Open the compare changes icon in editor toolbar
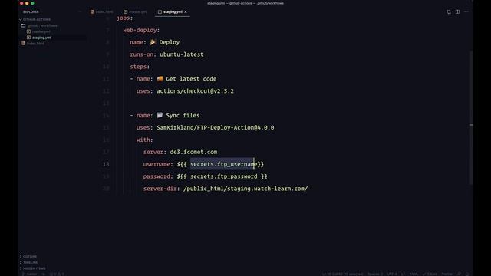Viewport: 491px width, 276px height. click(449, 12)
